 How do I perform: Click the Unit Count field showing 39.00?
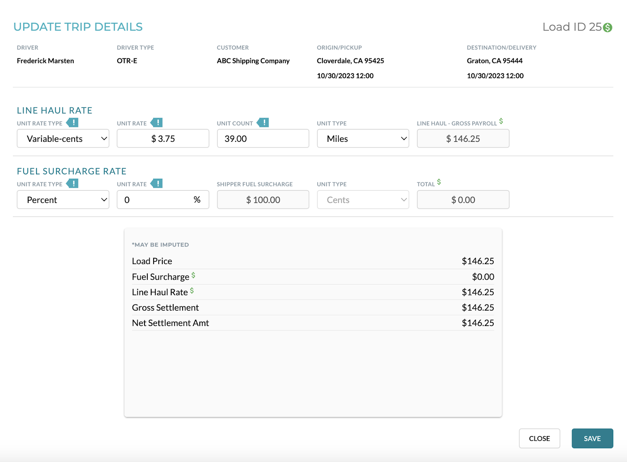263,138
